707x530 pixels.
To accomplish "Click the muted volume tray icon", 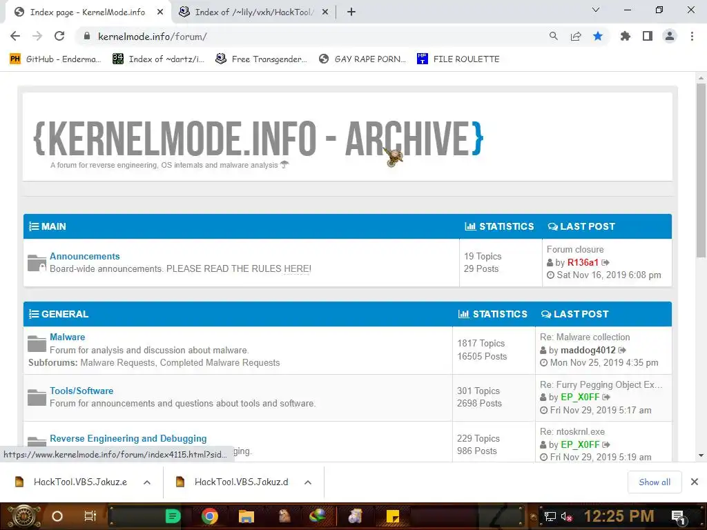I will click(x=566, y=516).
